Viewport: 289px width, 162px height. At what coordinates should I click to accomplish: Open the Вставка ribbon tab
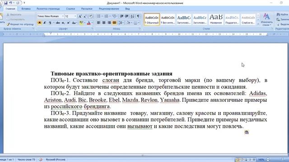(x=26, y=9)
